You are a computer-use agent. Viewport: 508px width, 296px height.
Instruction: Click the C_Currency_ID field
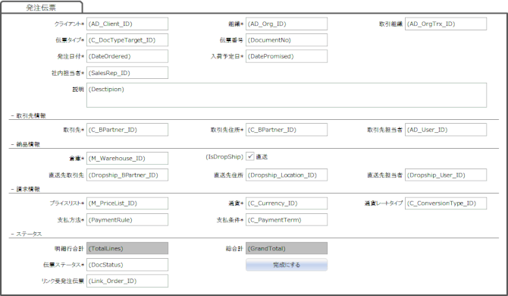(287, 203)
